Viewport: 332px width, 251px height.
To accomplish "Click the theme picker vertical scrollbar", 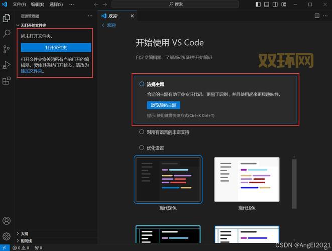I will coord(294,184).
